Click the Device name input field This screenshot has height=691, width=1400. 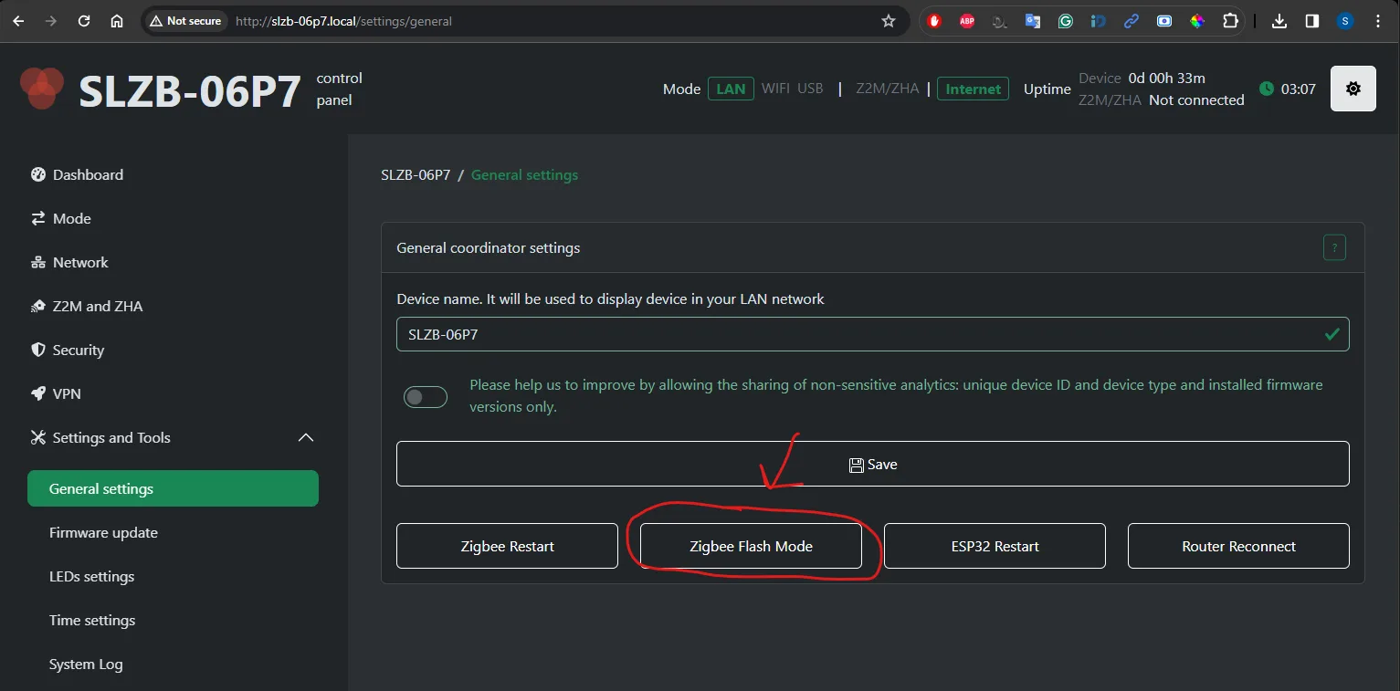(858, 335)
